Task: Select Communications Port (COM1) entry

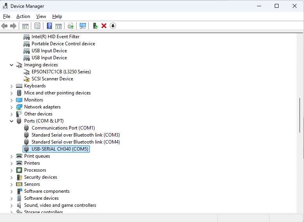Action: point(63,128)
